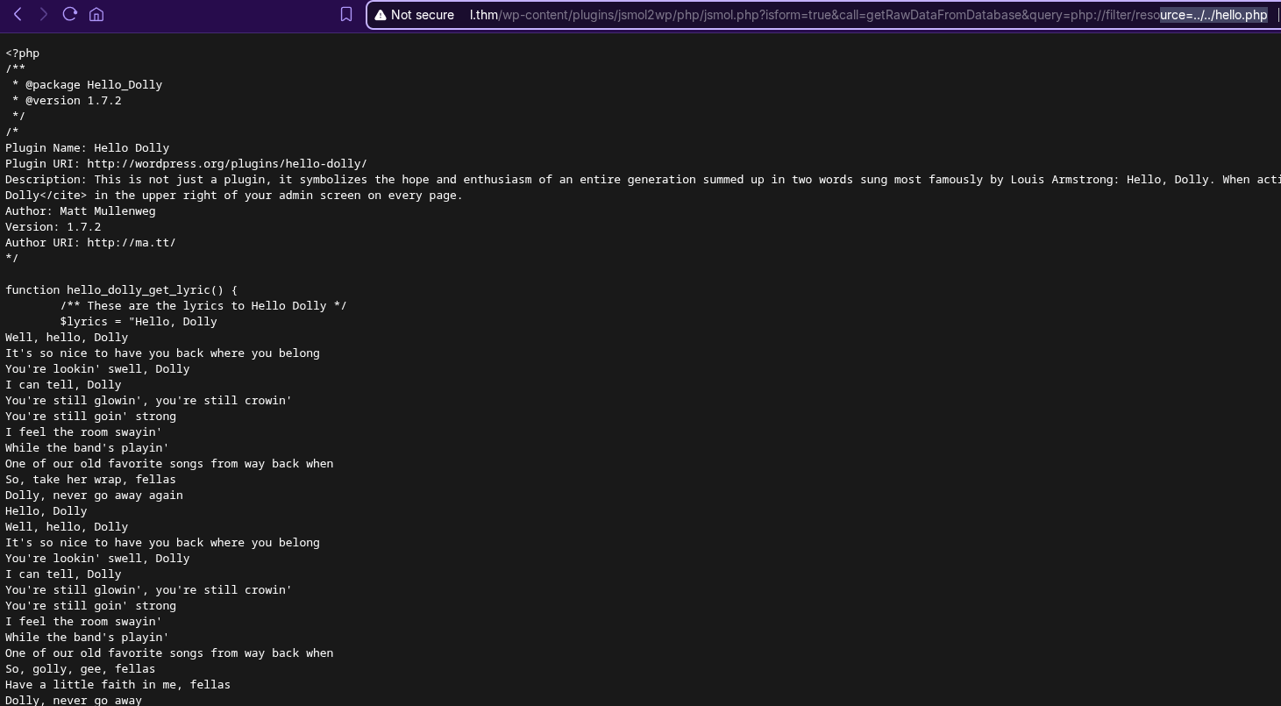1281x706 pixels.
Task: Click the 'Version: 1.7.2' header line
Action: click(53, 227)
